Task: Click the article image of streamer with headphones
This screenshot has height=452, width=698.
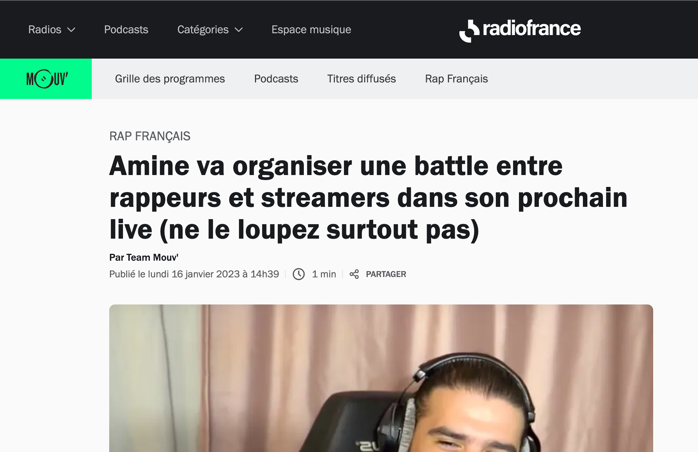Action: click(x=381, y=378)
